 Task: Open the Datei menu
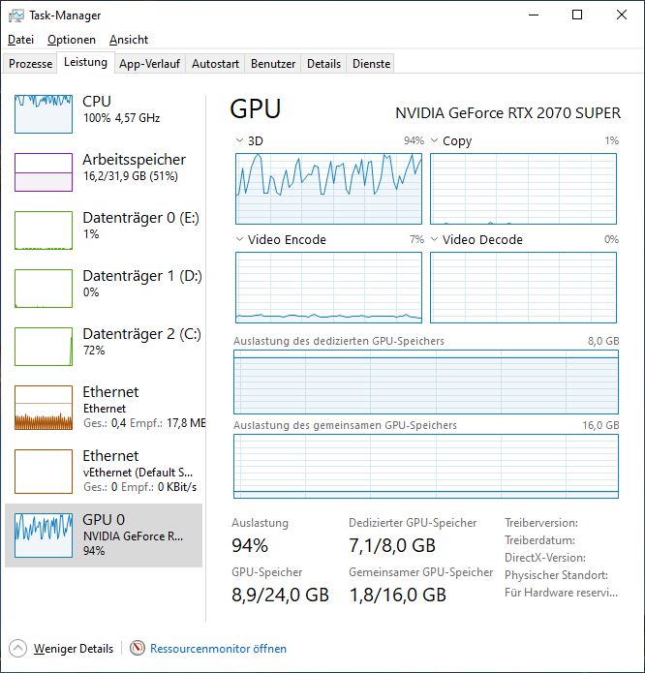pyautogui.click(x=20, y=40)
